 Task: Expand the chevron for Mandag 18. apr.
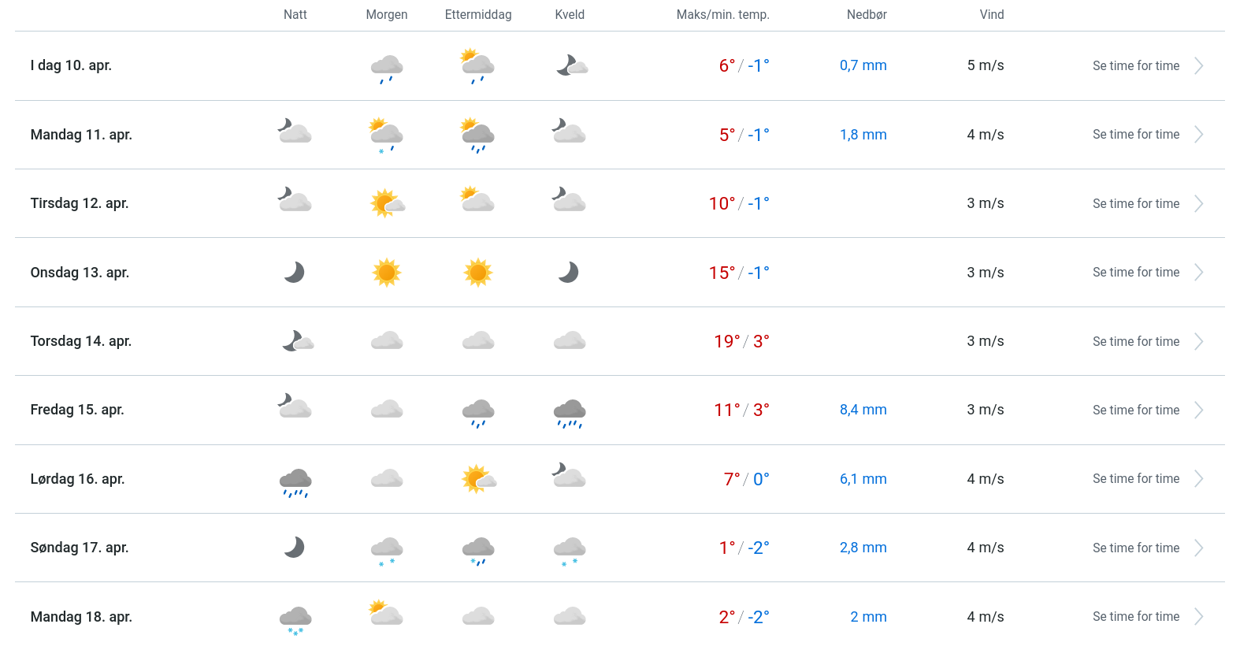pyautogui.click(x=1198, y=617)
